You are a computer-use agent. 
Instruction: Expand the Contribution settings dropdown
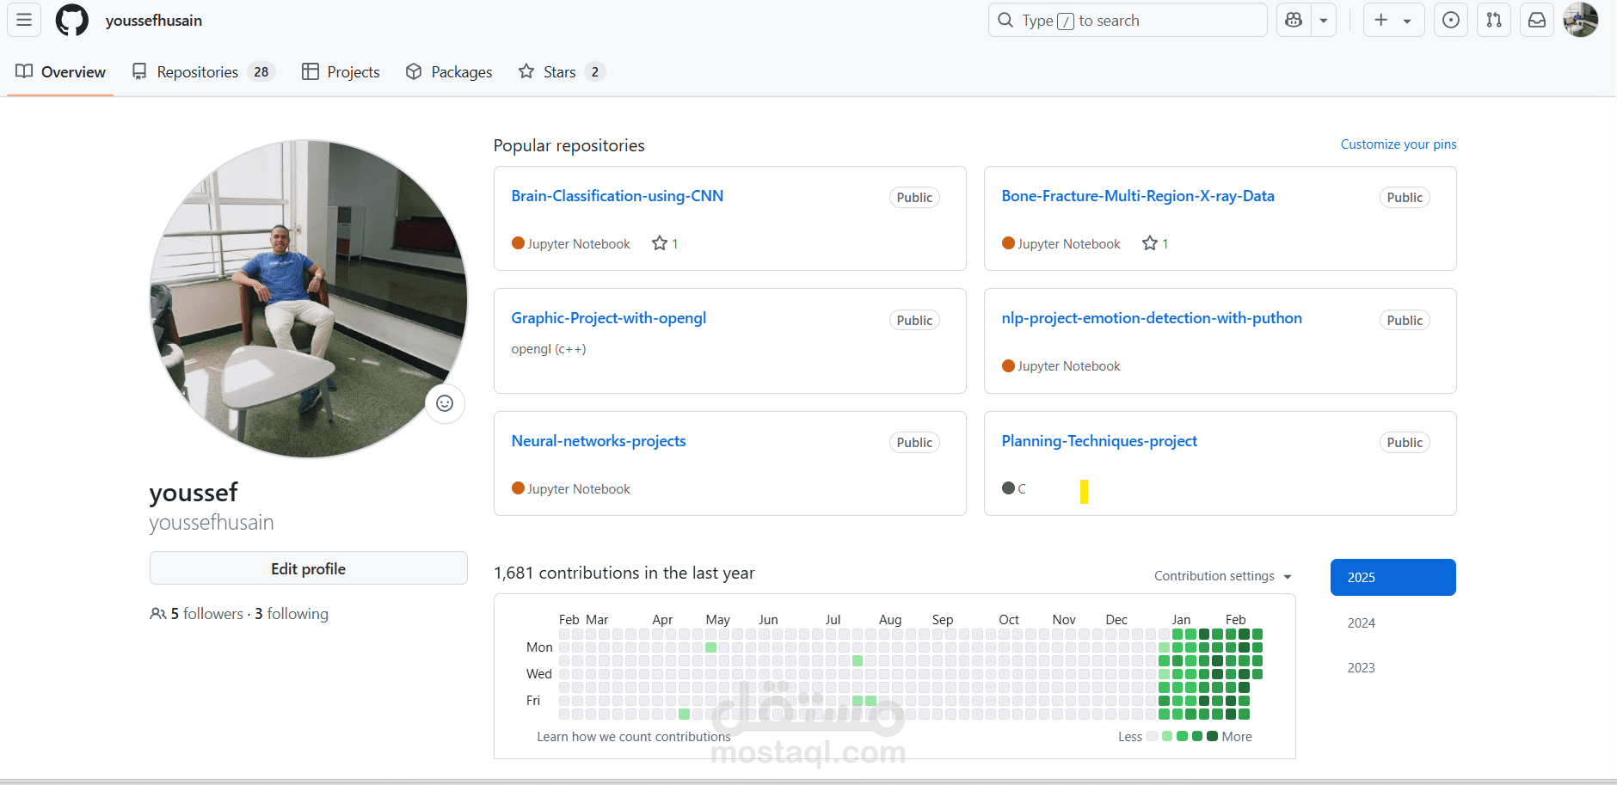1222,576
